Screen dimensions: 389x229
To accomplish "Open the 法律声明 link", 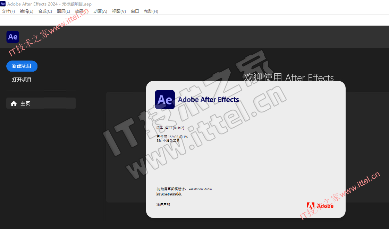I will click(163, 204).
